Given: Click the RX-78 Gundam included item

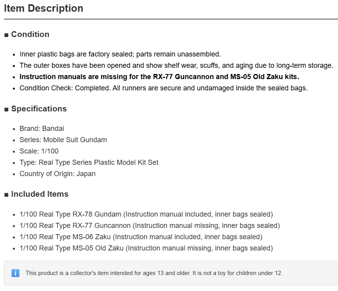Looking at the screenshot, I should pos(146,214).
